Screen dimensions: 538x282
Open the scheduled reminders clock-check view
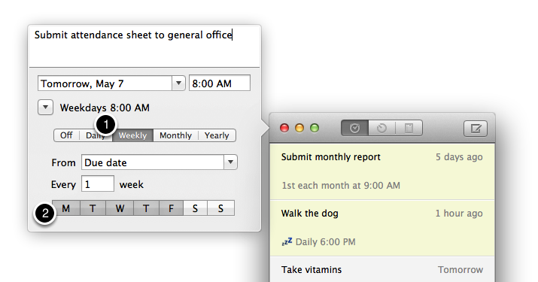[x=354, y=129]
